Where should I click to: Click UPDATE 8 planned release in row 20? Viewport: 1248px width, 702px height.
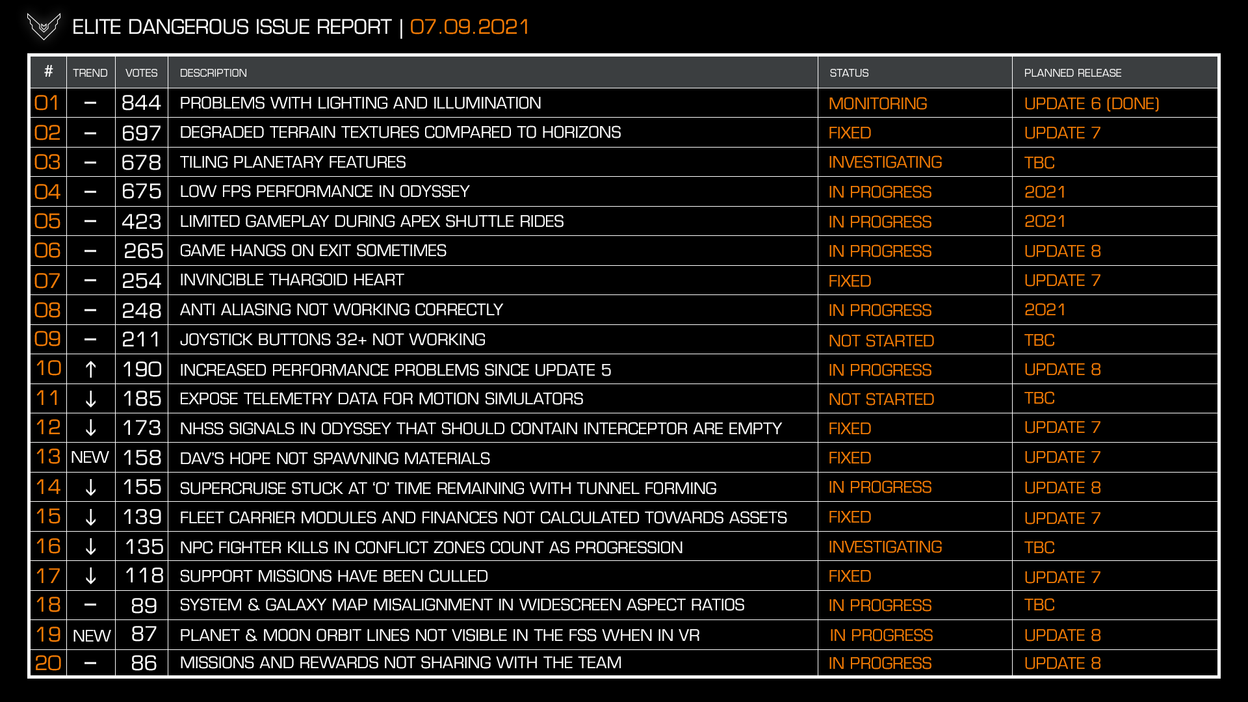click(x=1062, y=663)
